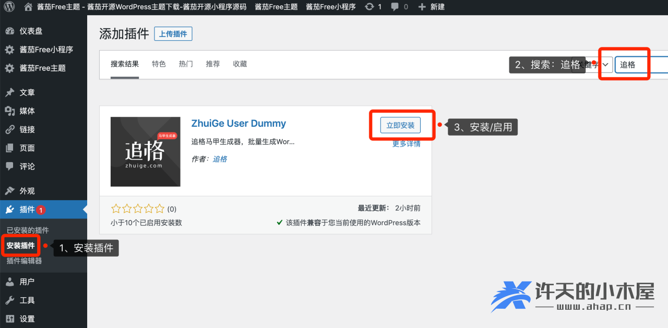
Task: Open 插件编辑器 submenu item
Action: (x=24, y=261)
